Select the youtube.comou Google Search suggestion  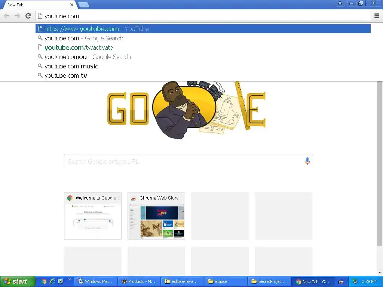pyautogui.click(x=203, y=57)
